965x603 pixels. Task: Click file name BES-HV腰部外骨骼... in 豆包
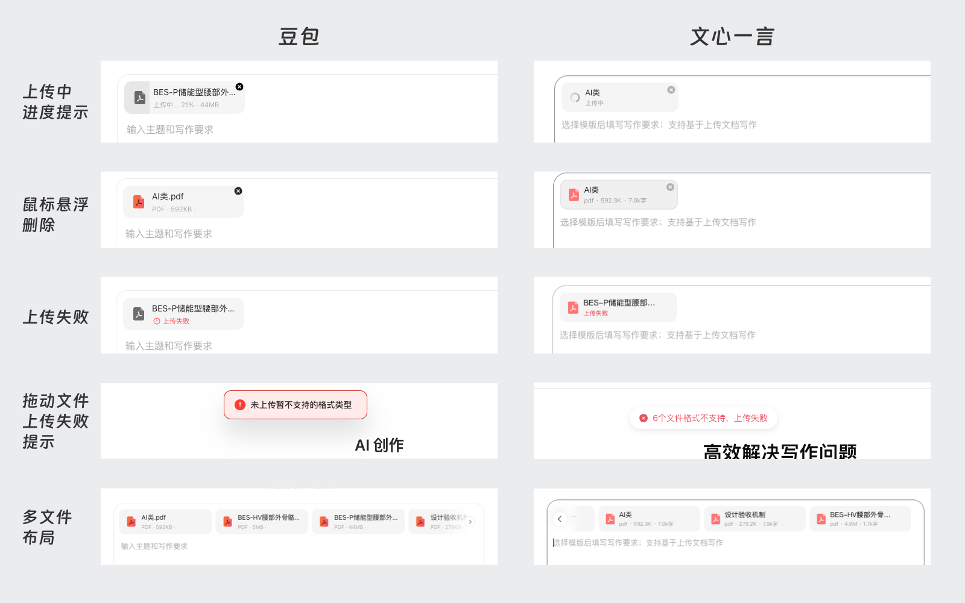[x=268, y=517]
